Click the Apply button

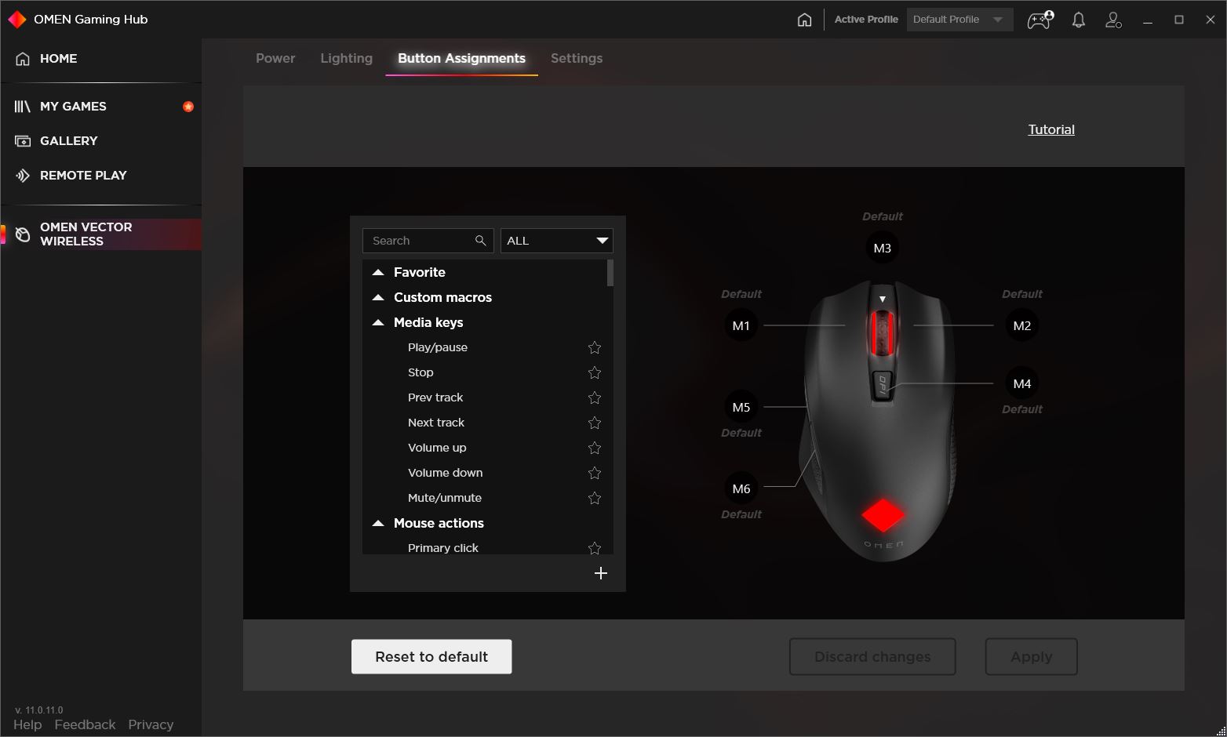point(1031,656)
